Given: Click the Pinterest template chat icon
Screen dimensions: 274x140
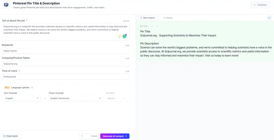Looking at the screenshot, I should click(6, 5).
